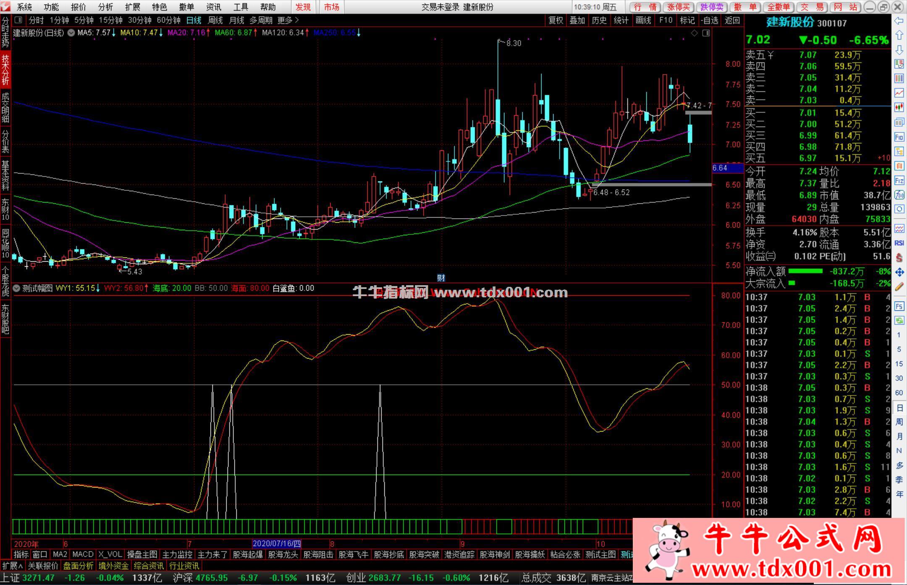Click the 涨停买 button
The height and width of the screenshot is (585, 907).
click(x=679, y=7)
